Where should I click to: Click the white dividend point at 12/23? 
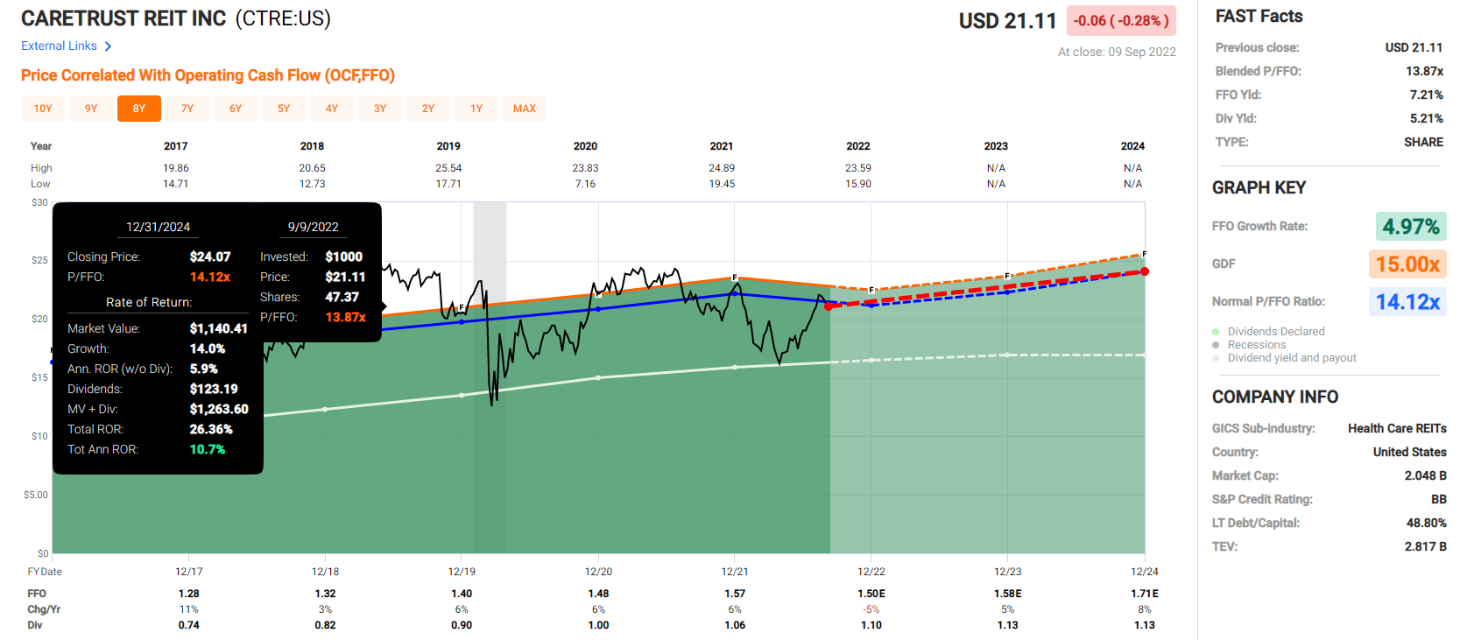1008,355
